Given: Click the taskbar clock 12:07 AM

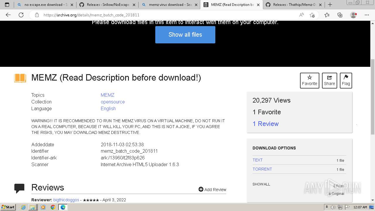Looking at the screenshot, I should pyautogui.click(x=360, y=207).
